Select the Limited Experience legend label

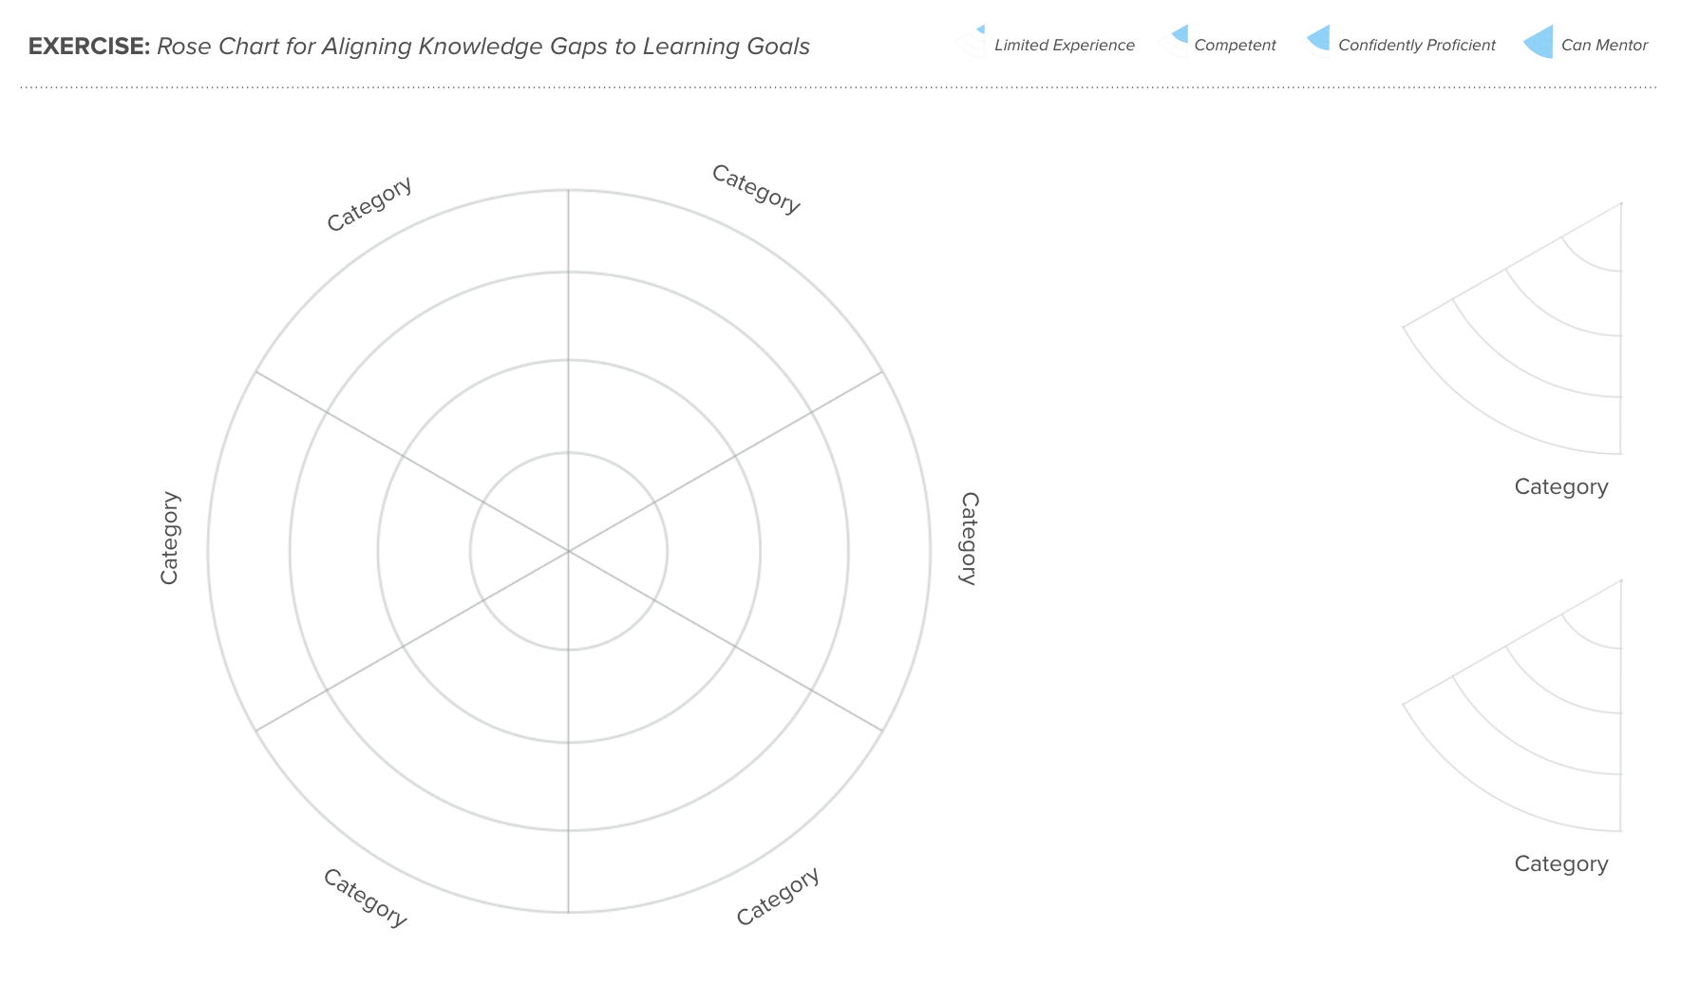click(1064, 45)
